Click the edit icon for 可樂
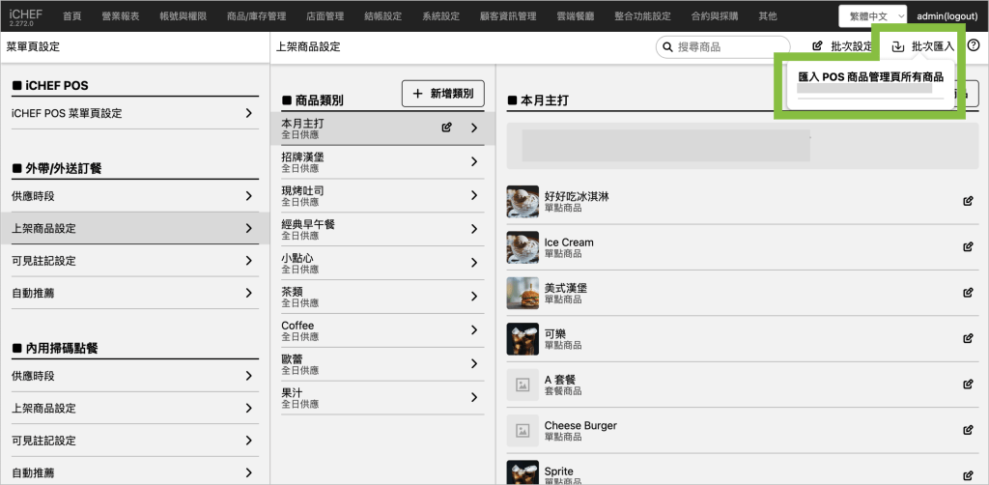Screen dimensions: 989x485 tap(968, 339)
